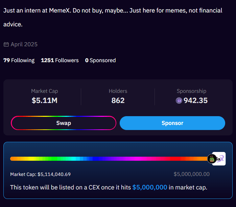Click the rainbow market cap progress bar

[x=108, y=158]
